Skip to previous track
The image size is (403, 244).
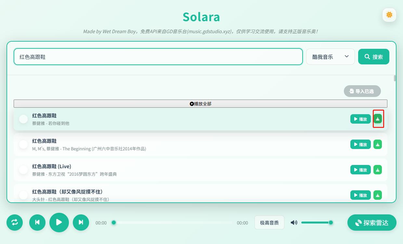point(37,223)
